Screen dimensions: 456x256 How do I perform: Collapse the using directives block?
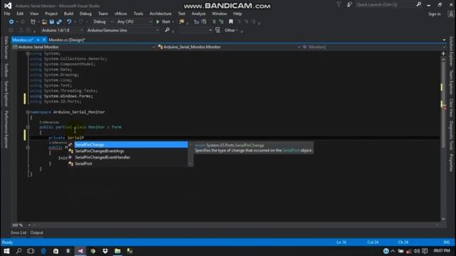[28, 53]
